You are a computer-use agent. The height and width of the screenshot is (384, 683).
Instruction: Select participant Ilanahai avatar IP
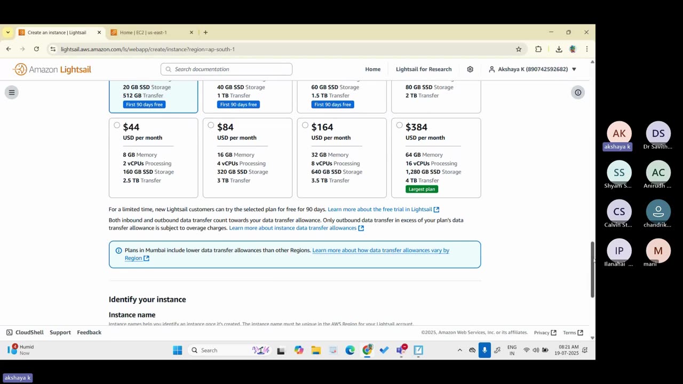click(619, 251)
